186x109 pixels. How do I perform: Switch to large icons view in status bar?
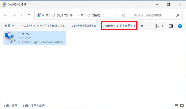(182, 106)
